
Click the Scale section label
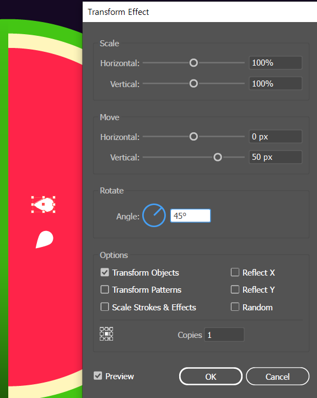pos(109,44)
